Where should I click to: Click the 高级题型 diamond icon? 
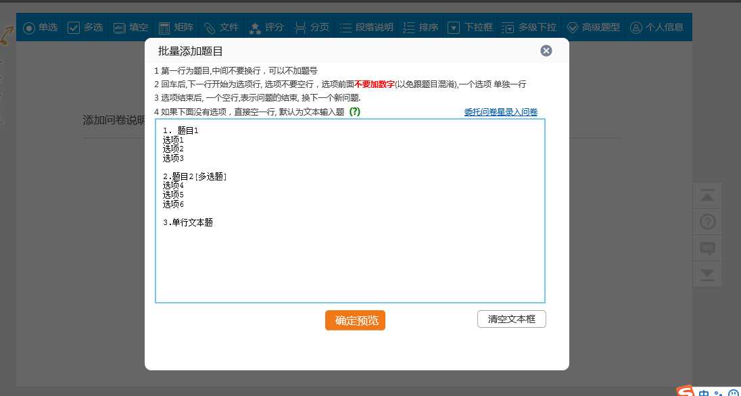pos(572,28)
